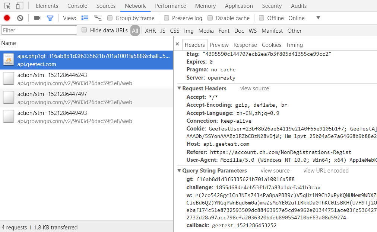Viewport: 377px width, 232px height.
Task: Collapse the Query String Parameters section triangle
Action: [179, 171]
